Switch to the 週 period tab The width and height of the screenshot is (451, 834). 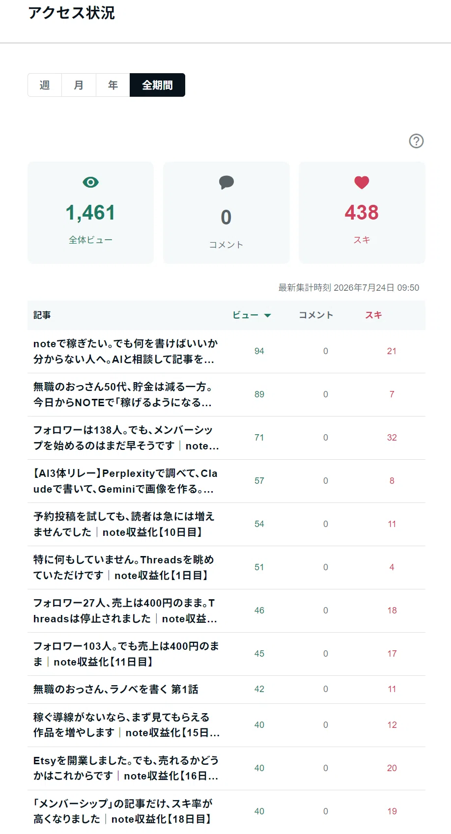tap(45, 85)
